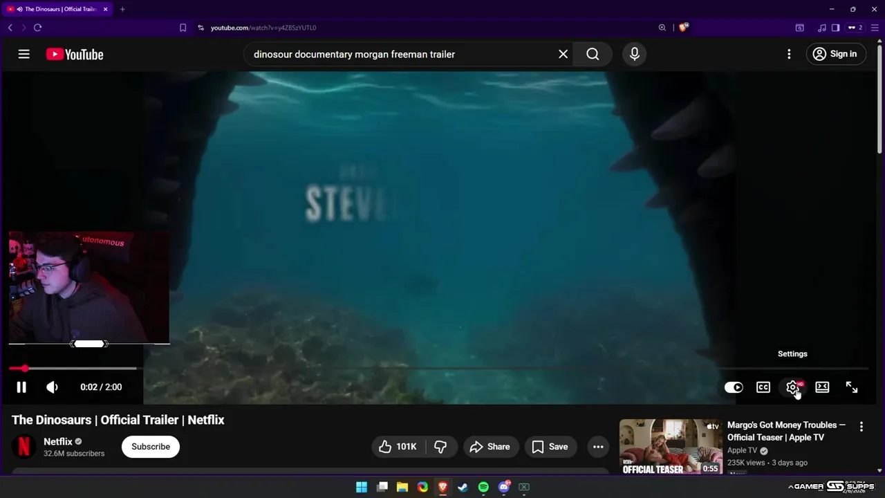Screen dimensions: 885x498
Task: Open YouTube three-dot settings menu
Action: pos(789,54)
